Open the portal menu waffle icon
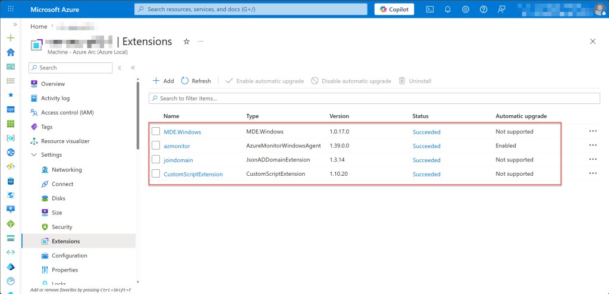Viewport: 609px width, 294px height. (x=10, y=10)
